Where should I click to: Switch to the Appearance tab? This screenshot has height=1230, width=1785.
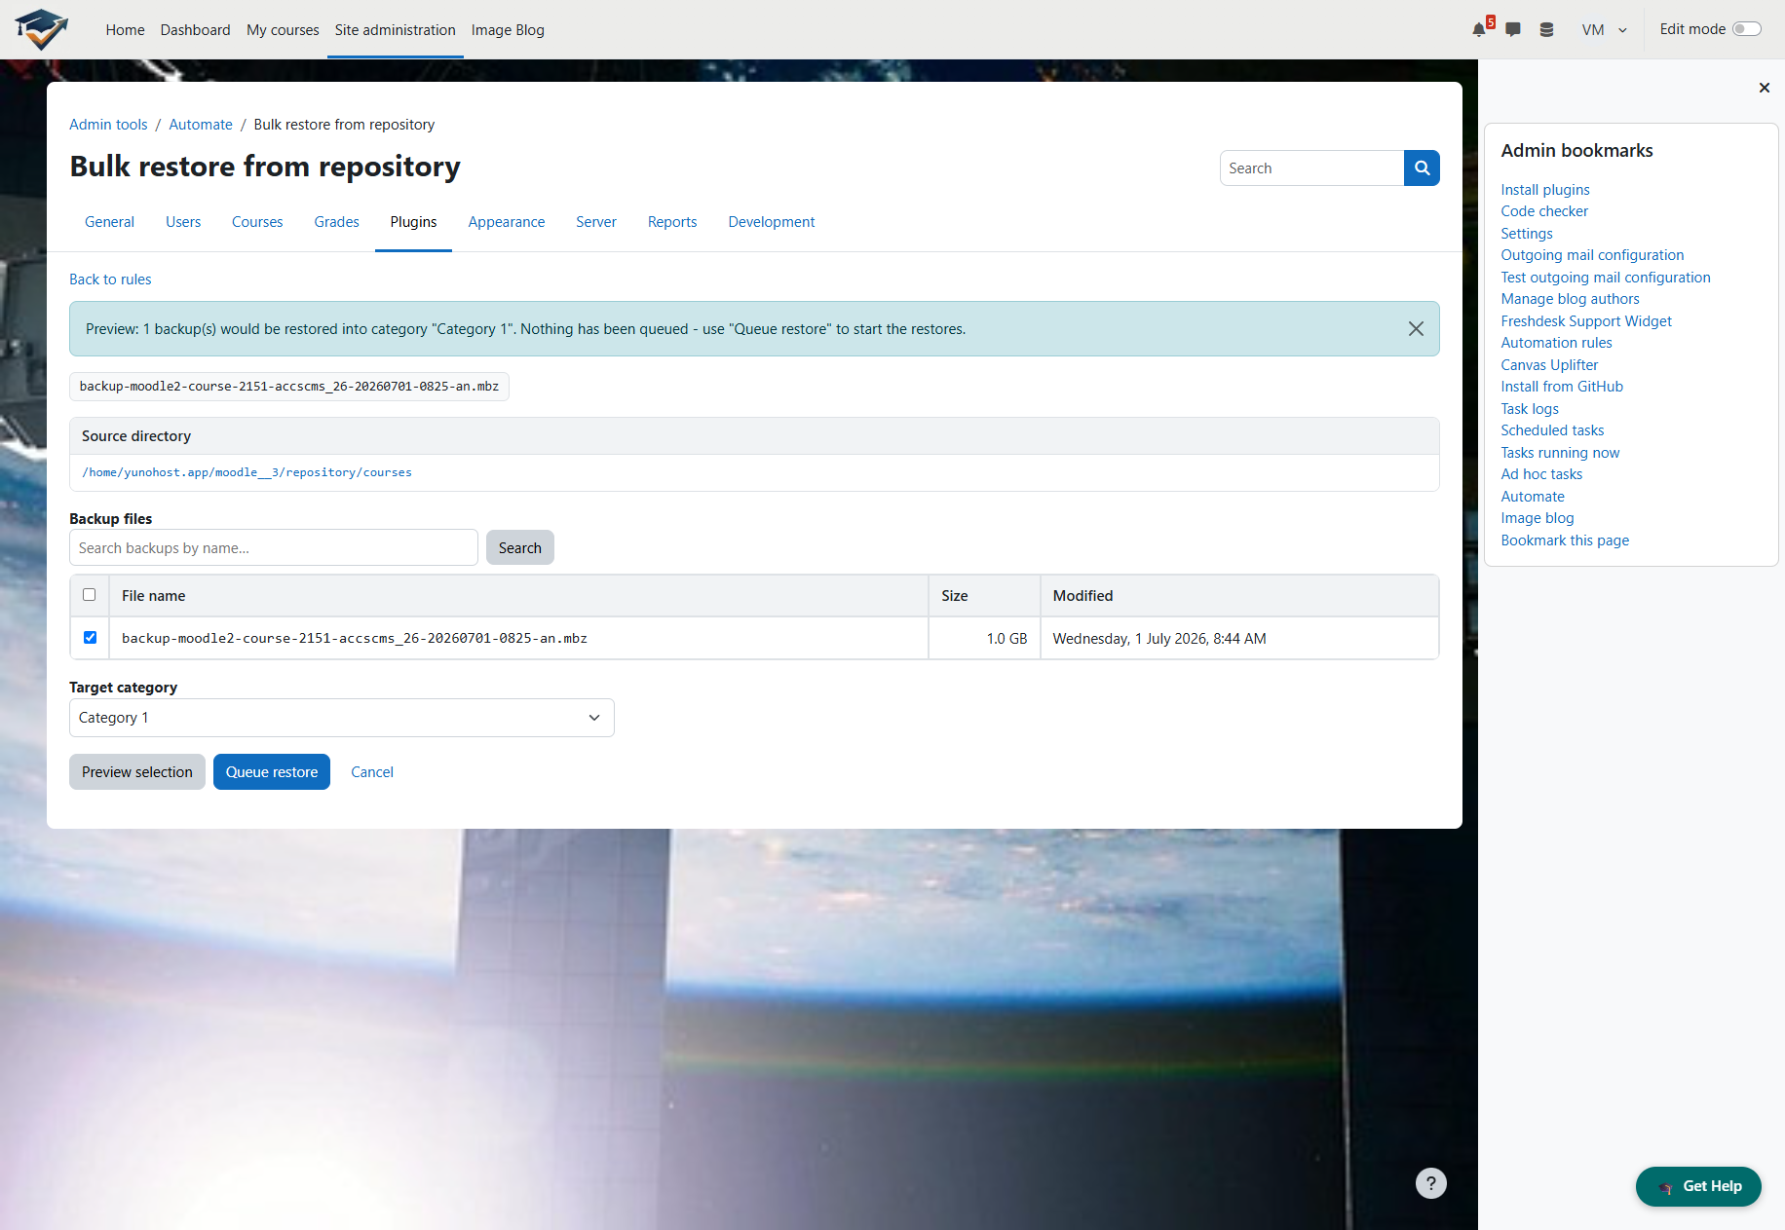(507, 222)
